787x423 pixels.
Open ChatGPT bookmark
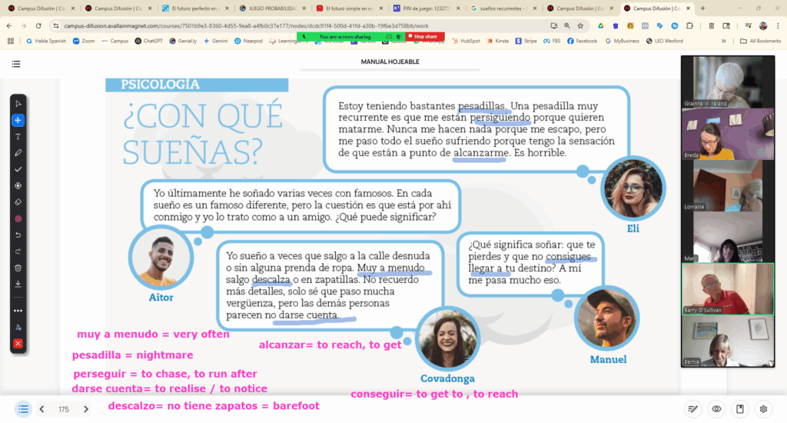(x=148, y=42)
